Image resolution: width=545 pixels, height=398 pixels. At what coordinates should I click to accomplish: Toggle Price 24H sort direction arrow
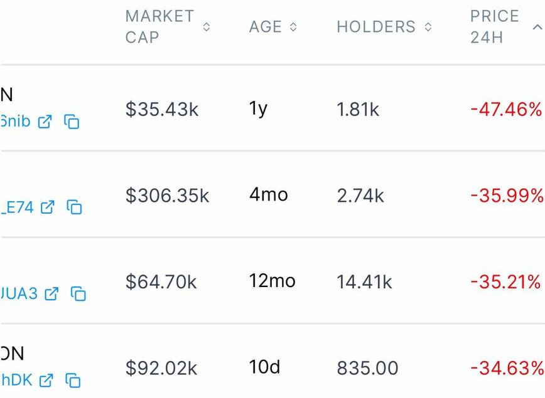click(537, 27)
